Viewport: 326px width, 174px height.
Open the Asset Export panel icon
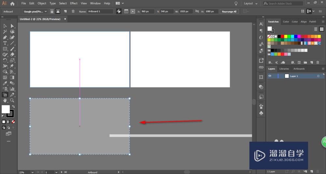click(x=261, y=61)
